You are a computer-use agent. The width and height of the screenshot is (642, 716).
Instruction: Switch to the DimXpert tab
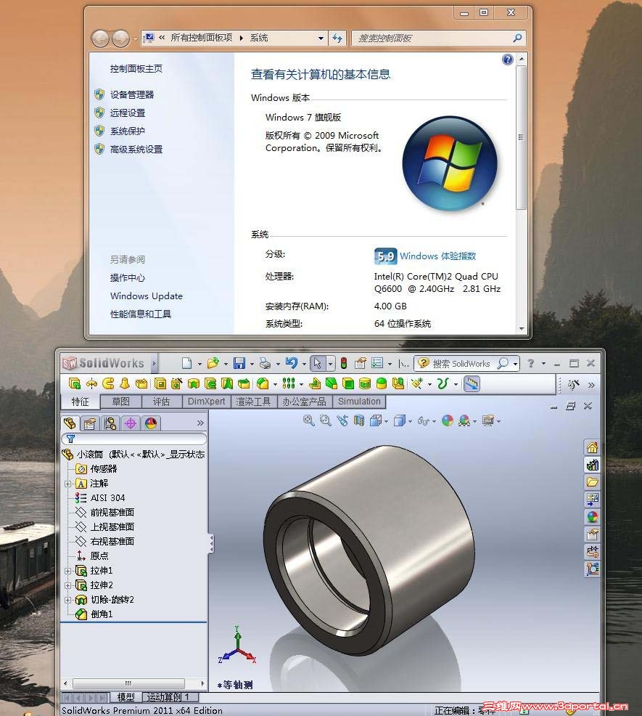pos(206,402)
